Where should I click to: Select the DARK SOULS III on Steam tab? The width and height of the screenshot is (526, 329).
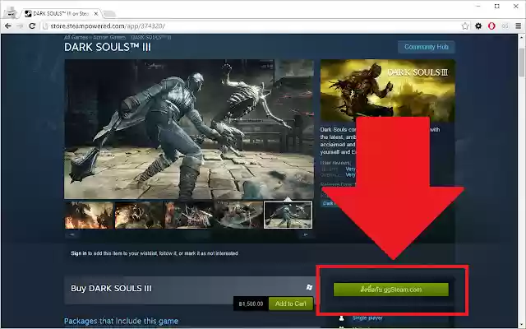pyautogui.click(x=60, y=14)
